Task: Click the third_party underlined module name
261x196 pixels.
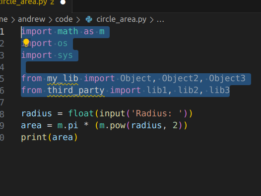Action: point(76,91)
